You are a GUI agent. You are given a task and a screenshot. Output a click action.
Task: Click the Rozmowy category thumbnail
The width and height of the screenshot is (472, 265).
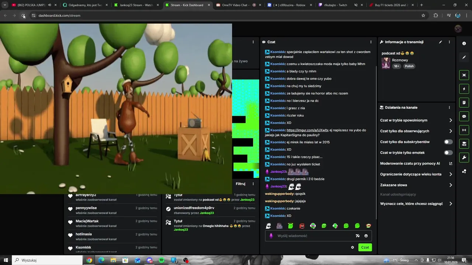click(x=386, y=63)
